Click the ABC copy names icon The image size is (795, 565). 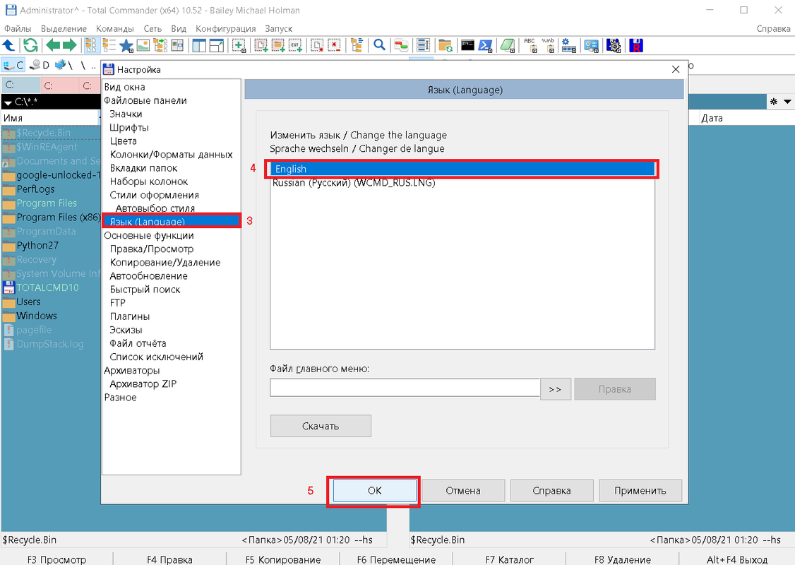coord(530,46)
